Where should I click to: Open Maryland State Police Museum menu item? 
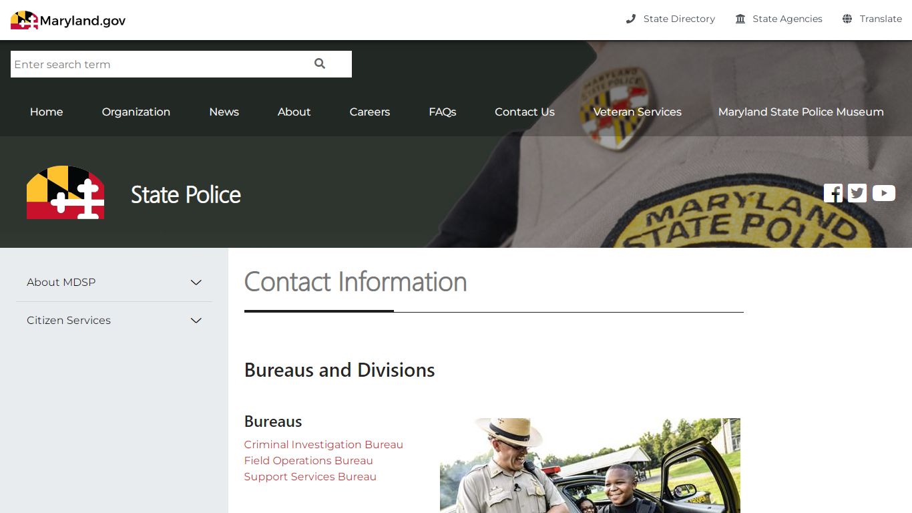[x=801, y=112]
